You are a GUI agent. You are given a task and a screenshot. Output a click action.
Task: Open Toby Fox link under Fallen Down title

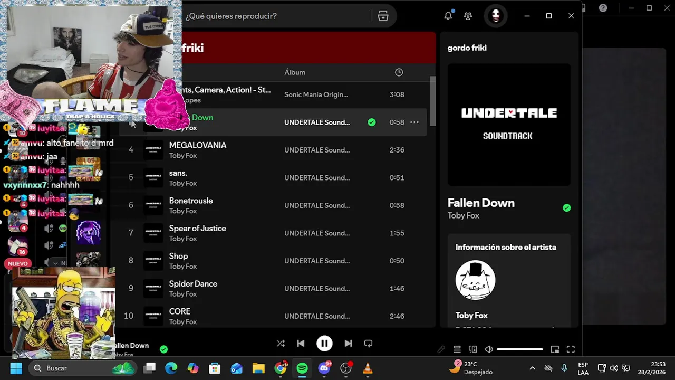point(464,215)
